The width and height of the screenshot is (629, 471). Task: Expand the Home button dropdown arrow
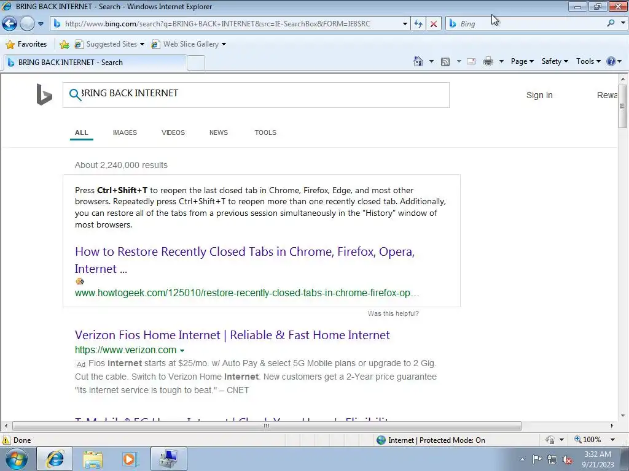click(431, 61)
